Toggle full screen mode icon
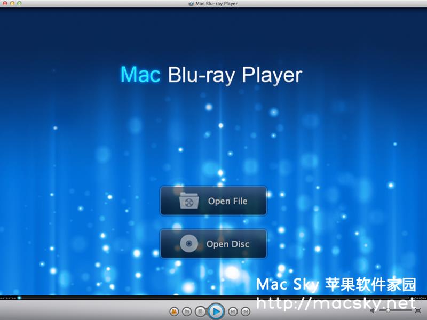Screen dimensions: 427x320 418,310
